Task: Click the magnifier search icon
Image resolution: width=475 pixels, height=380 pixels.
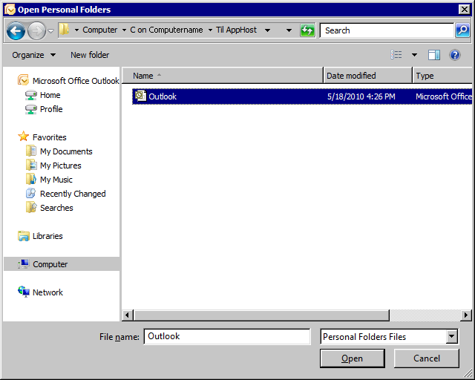Action: click(x=462, y=30)
